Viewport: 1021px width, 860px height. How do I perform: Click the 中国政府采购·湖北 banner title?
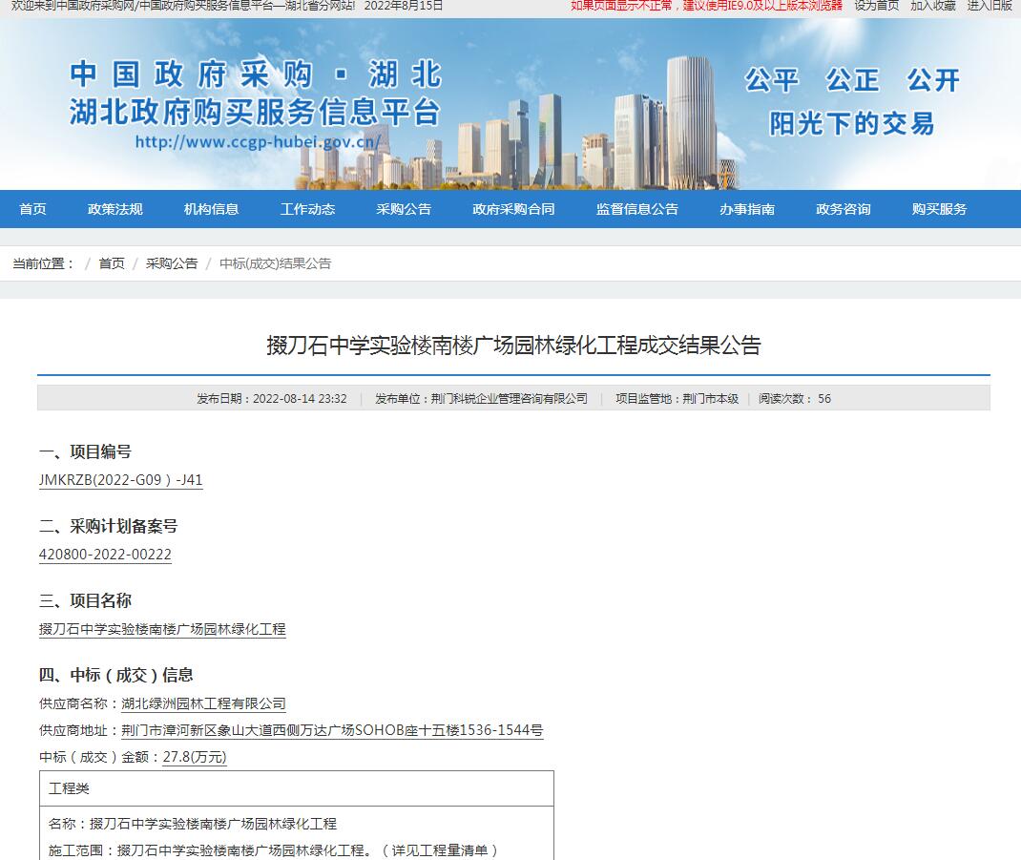256,74
